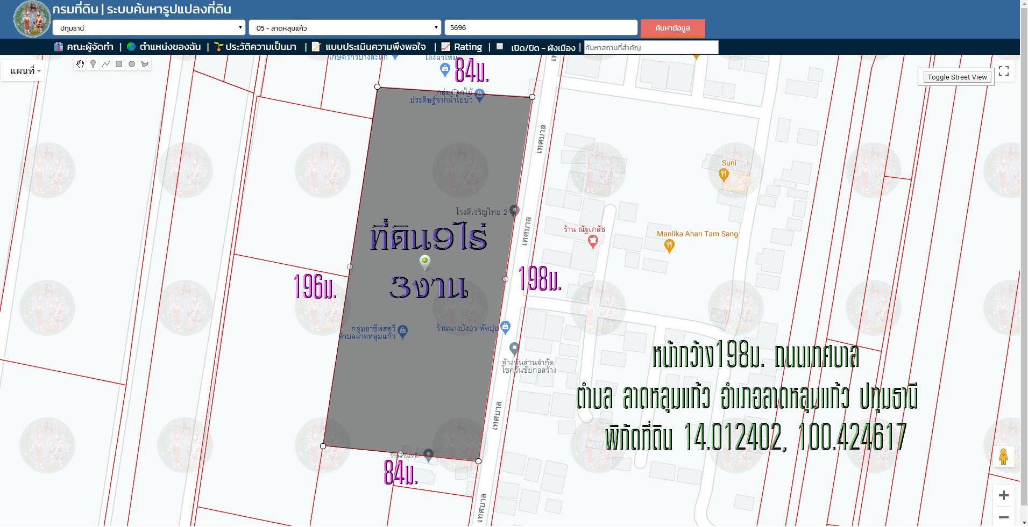Viewport: 1028px width, 527px height.
Task: Click the Land Department logo emblem
Action: (32, 19)
